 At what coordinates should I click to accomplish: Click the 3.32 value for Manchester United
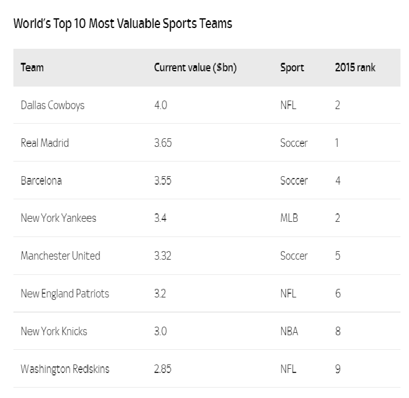pyautogui.click(x=163, y=256)
